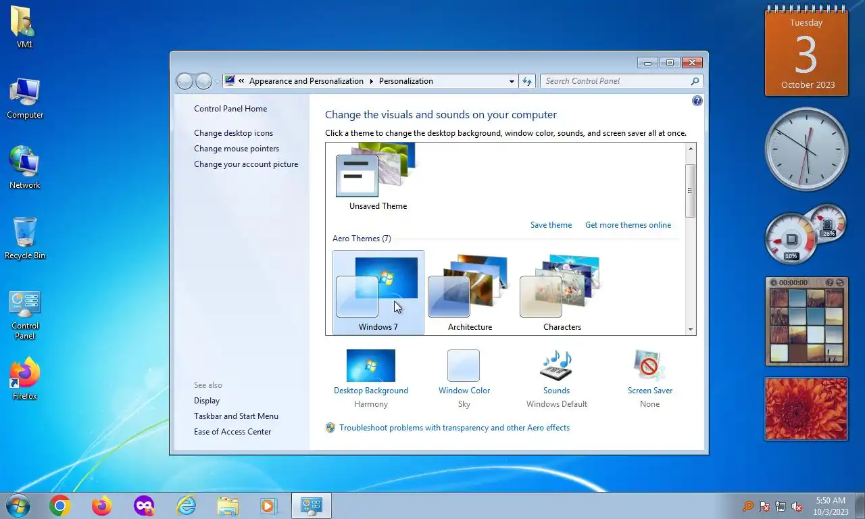Open the Control Panel desktop shortcut
Image resolution: width=865 pixels, height=519 pixels.
click(x=25, y=314)
